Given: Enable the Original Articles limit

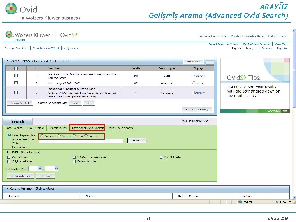Looking at the screenshot, I should [9, 162].
